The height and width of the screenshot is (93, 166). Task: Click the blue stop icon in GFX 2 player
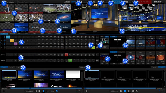coord(125,91)
